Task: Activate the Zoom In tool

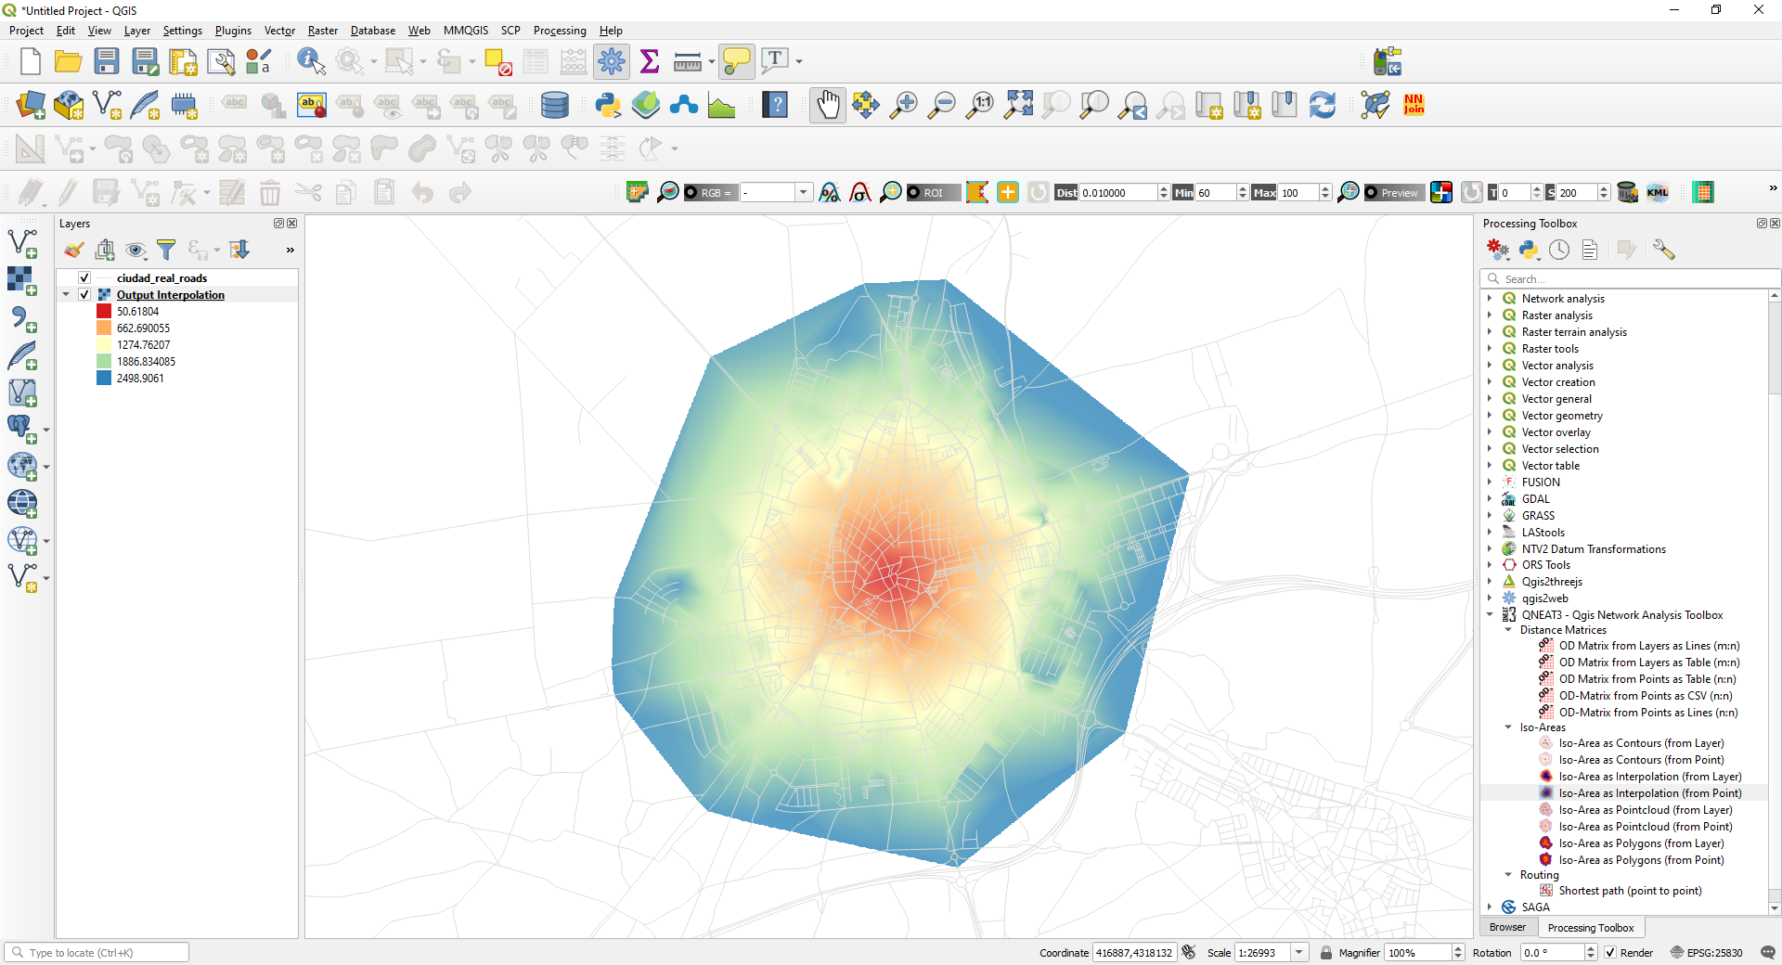Action: tap(903, 105)
